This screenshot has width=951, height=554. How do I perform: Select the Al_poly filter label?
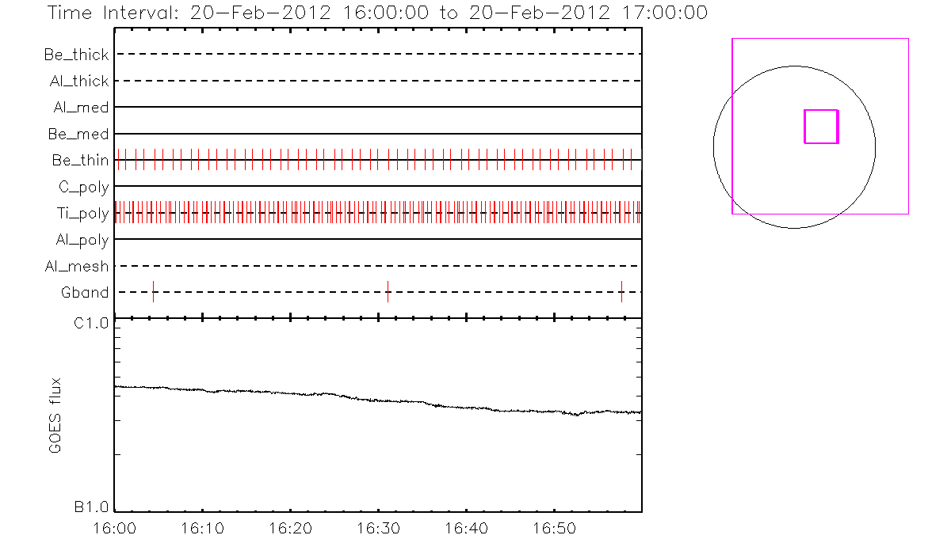(82, 240)
